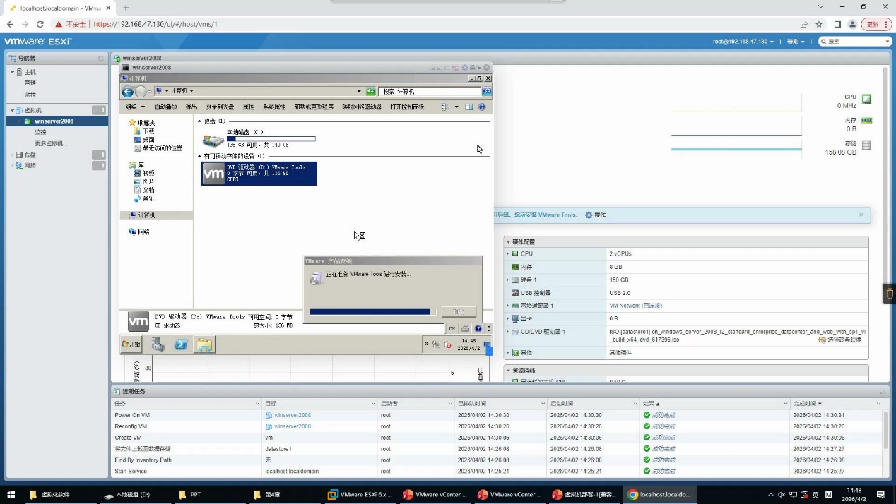Click More VMs in the navigator
Screen dimensions: 896x504
pos(51,143)
